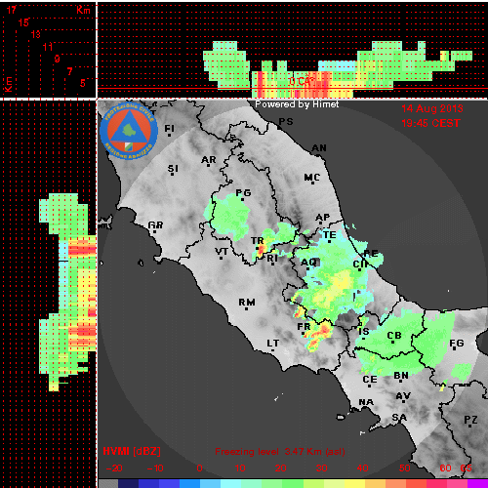Click the TR city label on the map
This screenshot has width=488, height=488.
coord(258,241)
